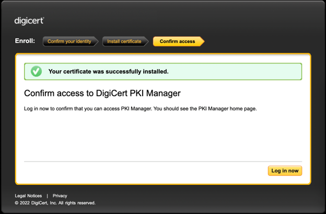Click the 'Enroll:' label
326x214 pixels.
[25, 41]
